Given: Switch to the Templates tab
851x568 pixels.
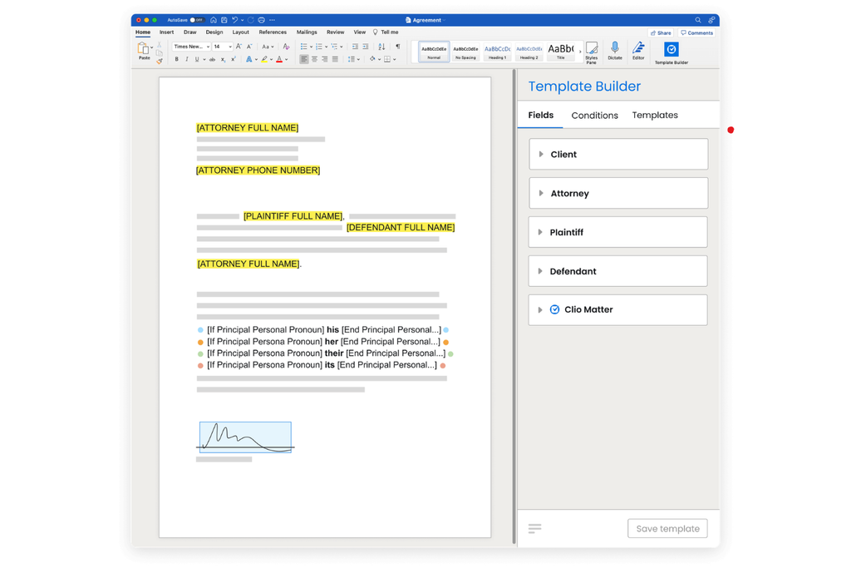Looking at the screenshot, I should click(x=655, y=115).
